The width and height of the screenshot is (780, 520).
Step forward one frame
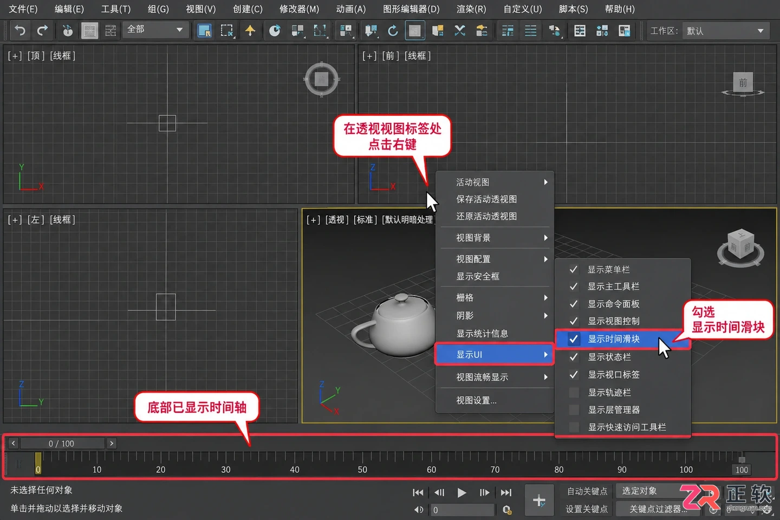point(484,492)
